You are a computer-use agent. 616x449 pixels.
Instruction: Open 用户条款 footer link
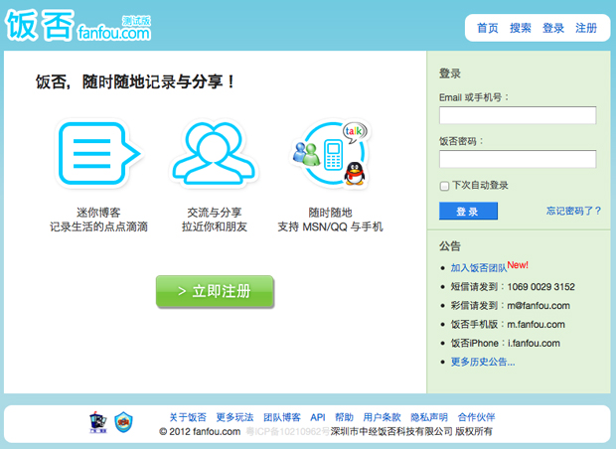pyautogui.click(x=382, y=417)
